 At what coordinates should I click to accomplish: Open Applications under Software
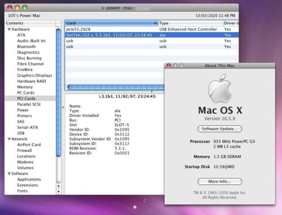(x=29, y=179)
